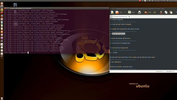Expand the recent files arrow beside Open
The image size is (177, 100).
[125, 12]
